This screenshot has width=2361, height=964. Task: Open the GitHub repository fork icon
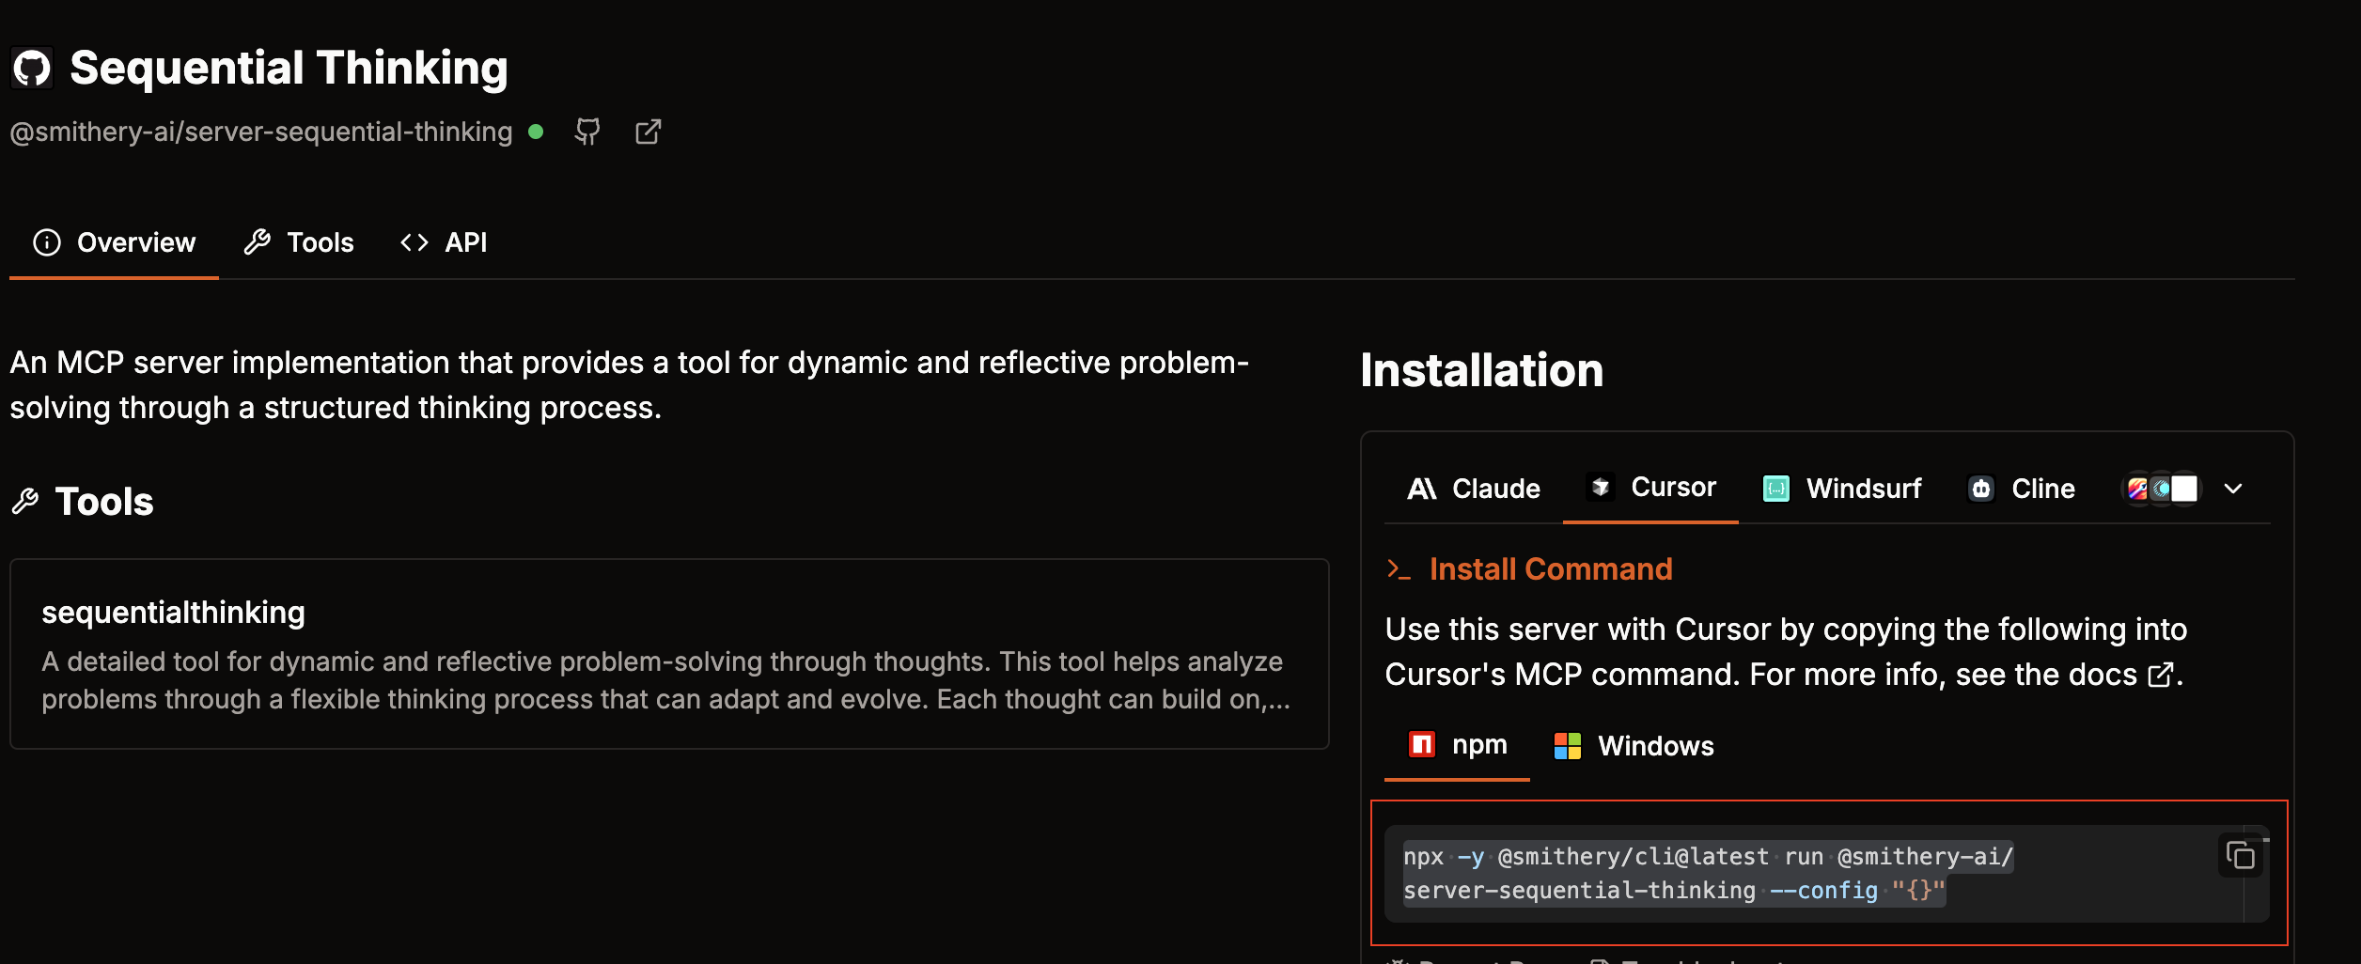pos(587,132)
